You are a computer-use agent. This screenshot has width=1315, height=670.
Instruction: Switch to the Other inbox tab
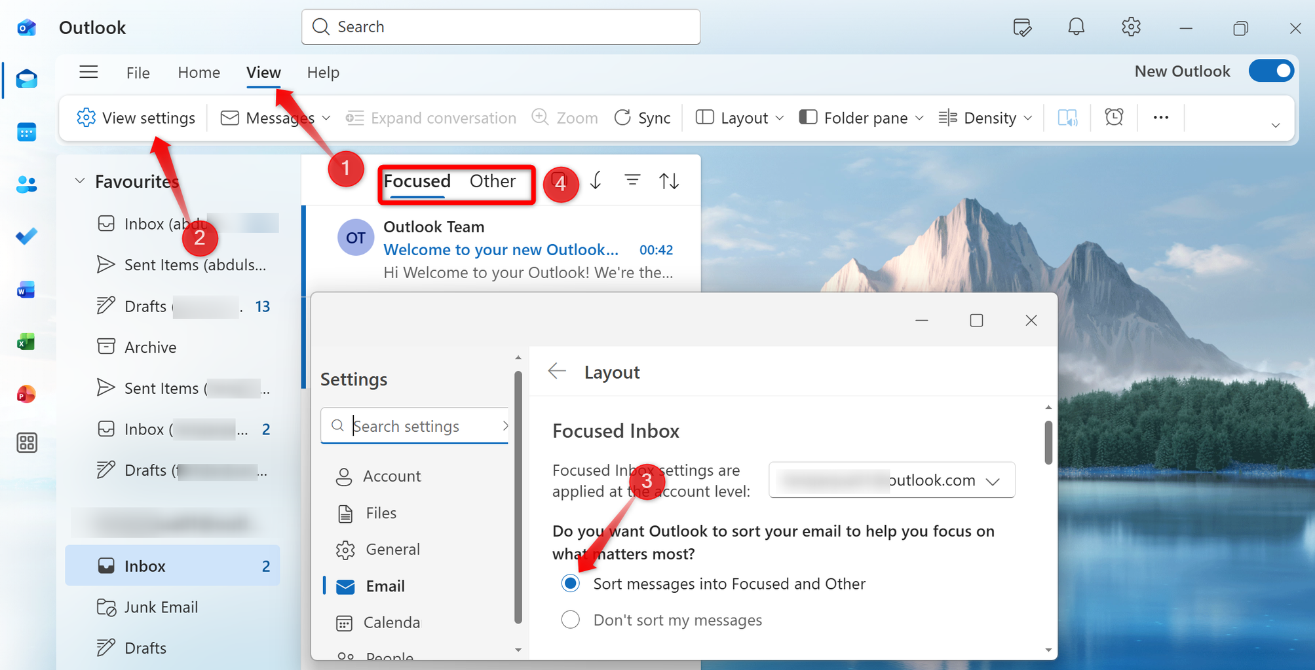coord(492,181)
